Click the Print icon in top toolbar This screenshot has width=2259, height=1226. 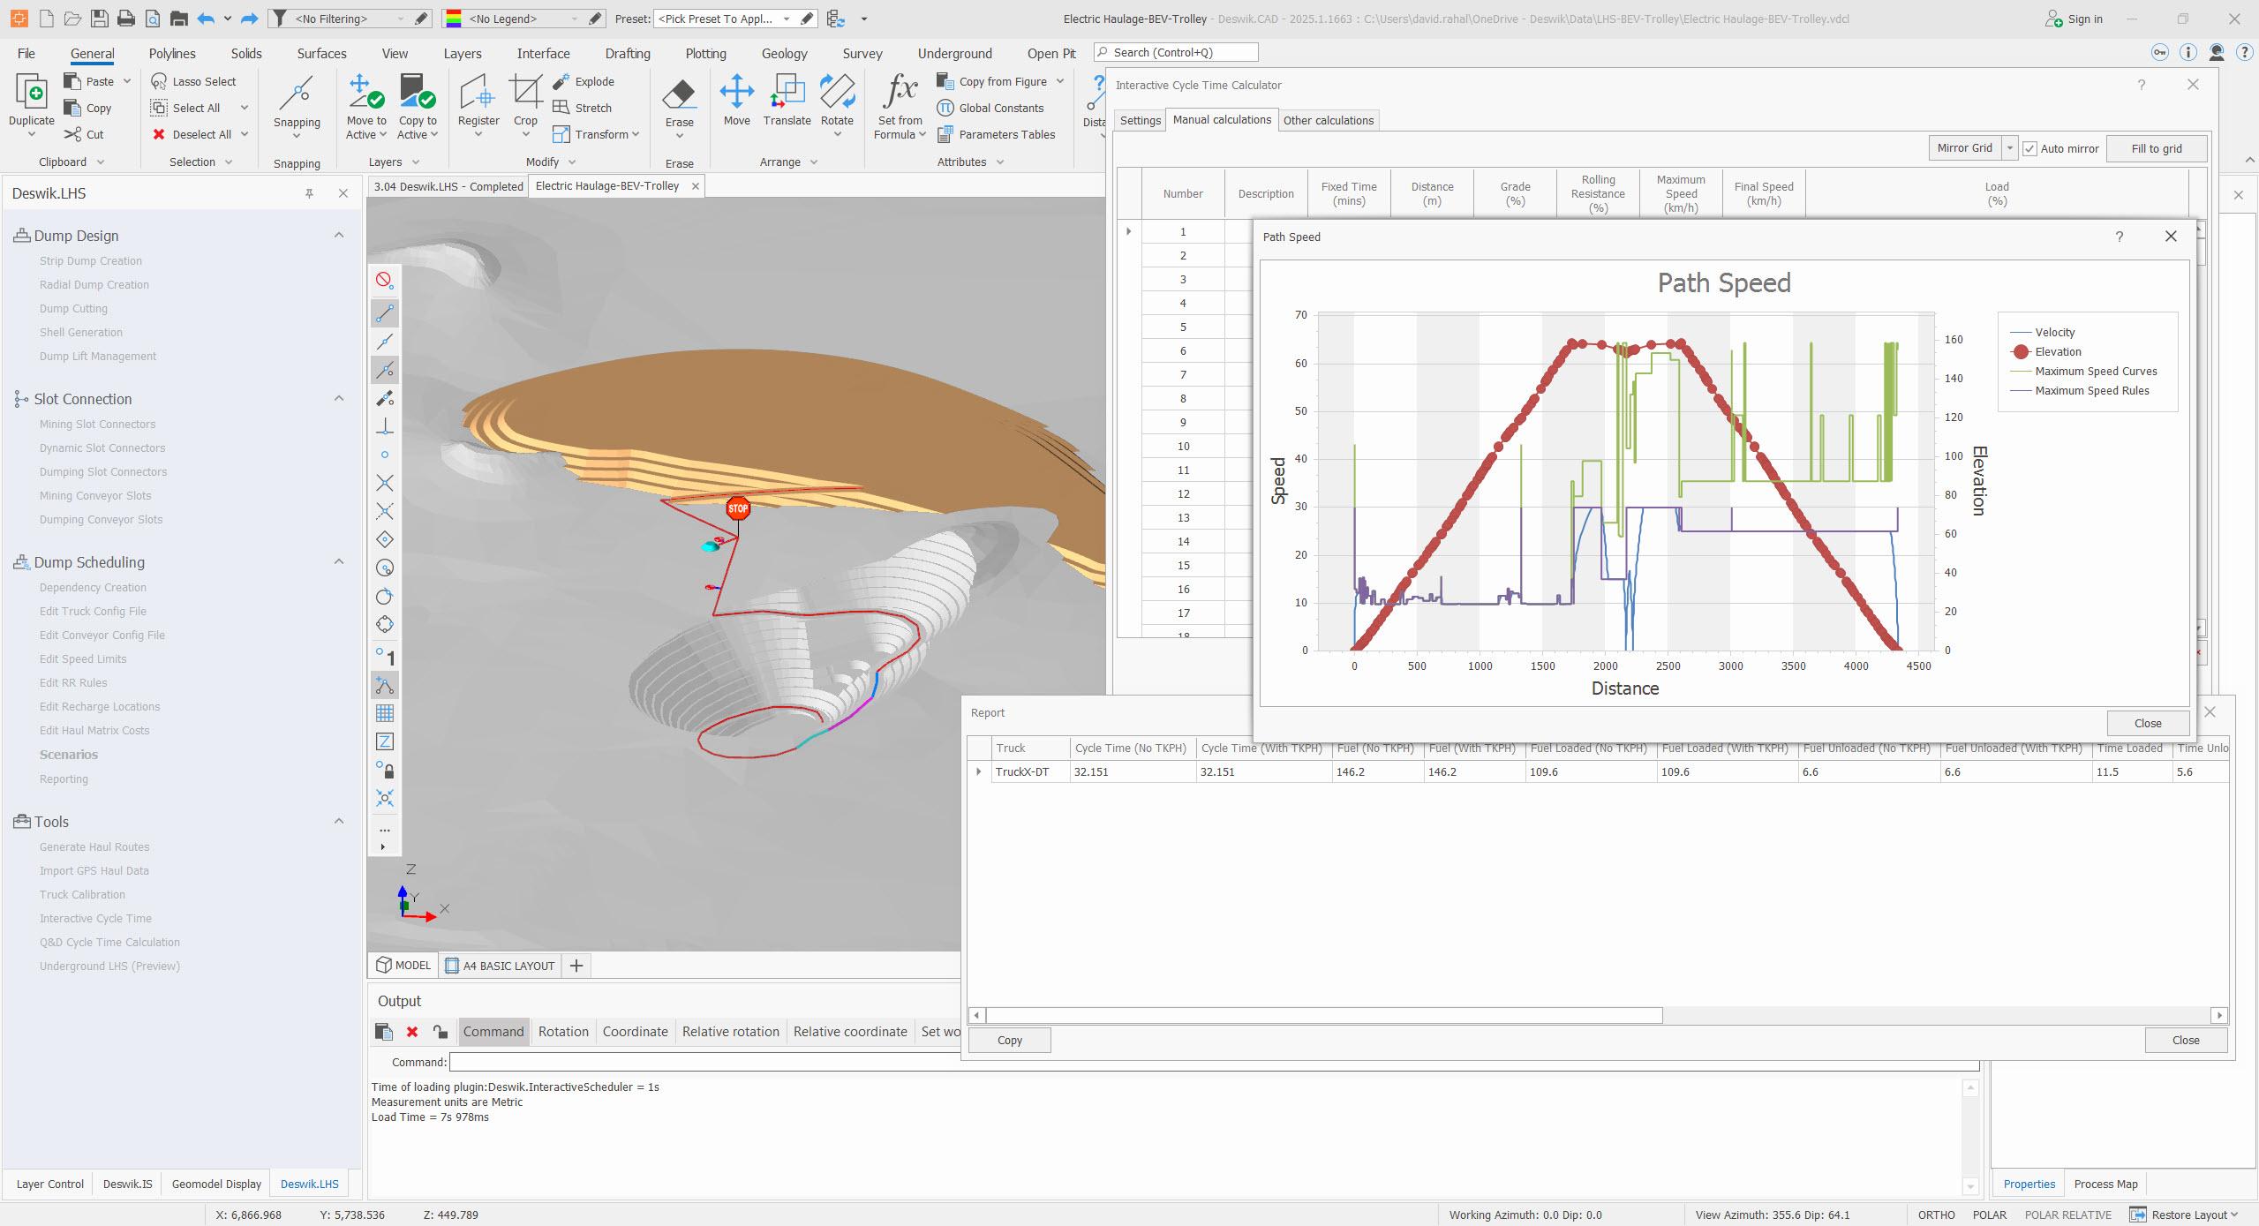pyautogui.click(x=126, y=19)
